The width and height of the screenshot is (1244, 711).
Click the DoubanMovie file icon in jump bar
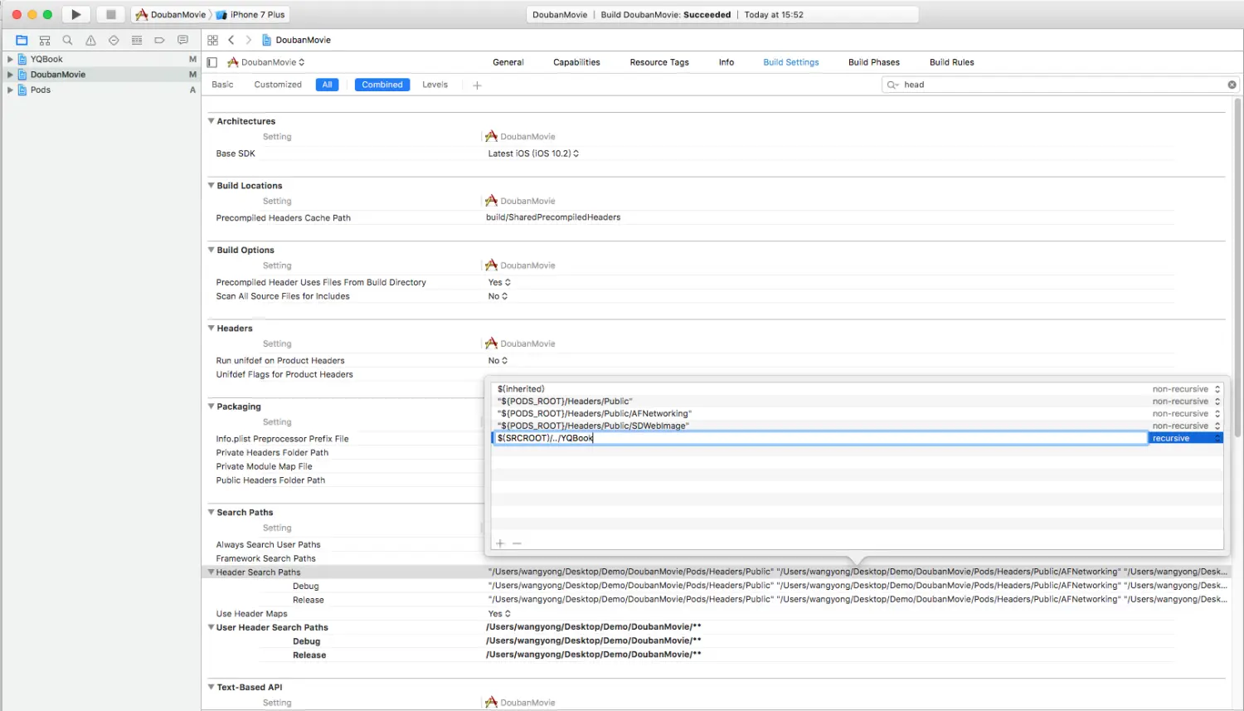(x=266, y=40)
